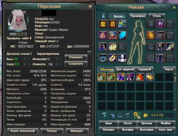Image resolution: width=178 pixels, height=136 pixels.
Task: Click the inventory scrollbar down arrow
Action: tap(175, 110)
